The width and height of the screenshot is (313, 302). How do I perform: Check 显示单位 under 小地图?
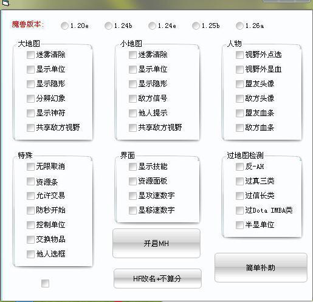[x=132, y=69]
